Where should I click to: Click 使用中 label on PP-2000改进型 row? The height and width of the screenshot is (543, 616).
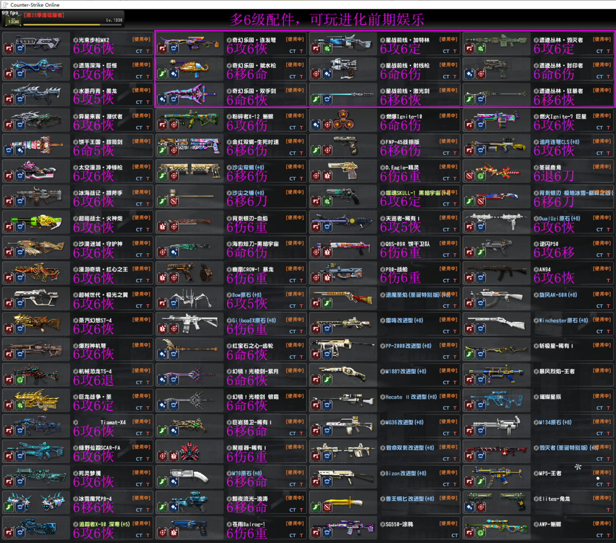pyautogui.click(x=448, y=345)
